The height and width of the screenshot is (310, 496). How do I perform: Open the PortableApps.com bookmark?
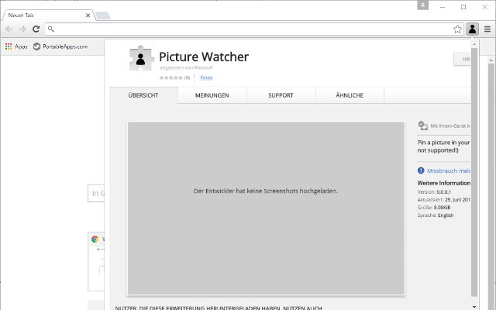click(60, 46)
